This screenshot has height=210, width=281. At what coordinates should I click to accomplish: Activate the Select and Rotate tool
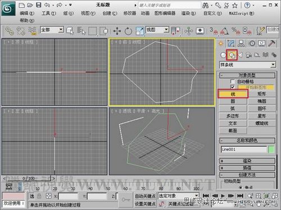click(x=128, y=31)
